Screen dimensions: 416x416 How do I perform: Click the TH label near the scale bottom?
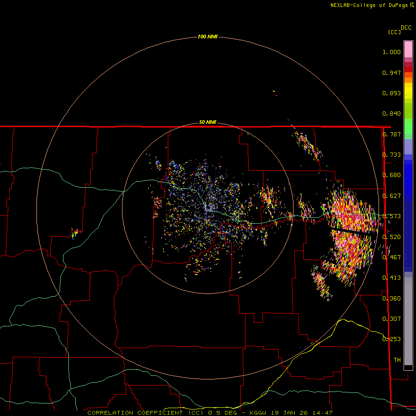tap(397, 360)
